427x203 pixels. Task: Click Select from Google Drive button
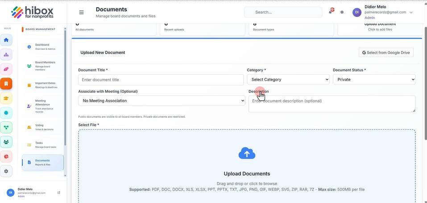[x=386, y=53]
